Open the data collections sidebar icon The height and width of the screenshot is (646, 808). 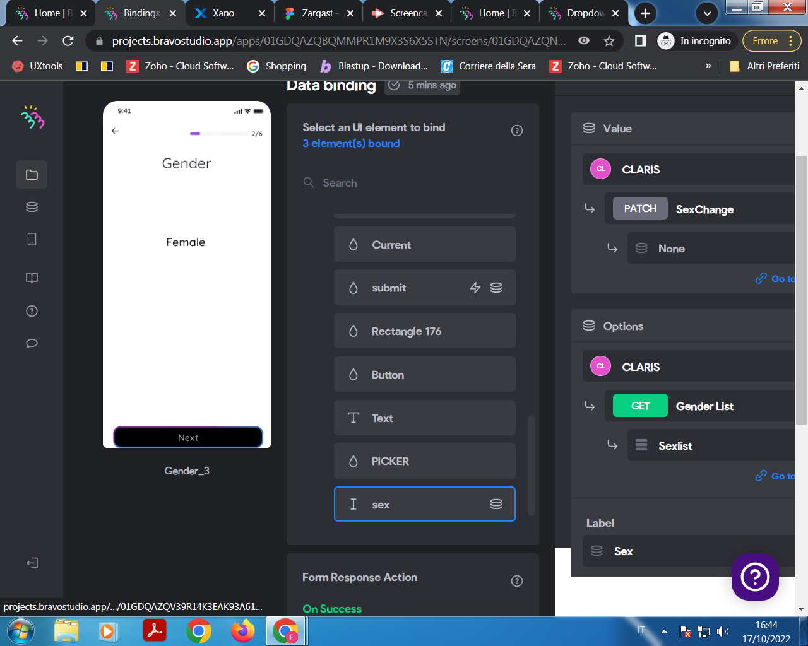[x=32, y=207]
